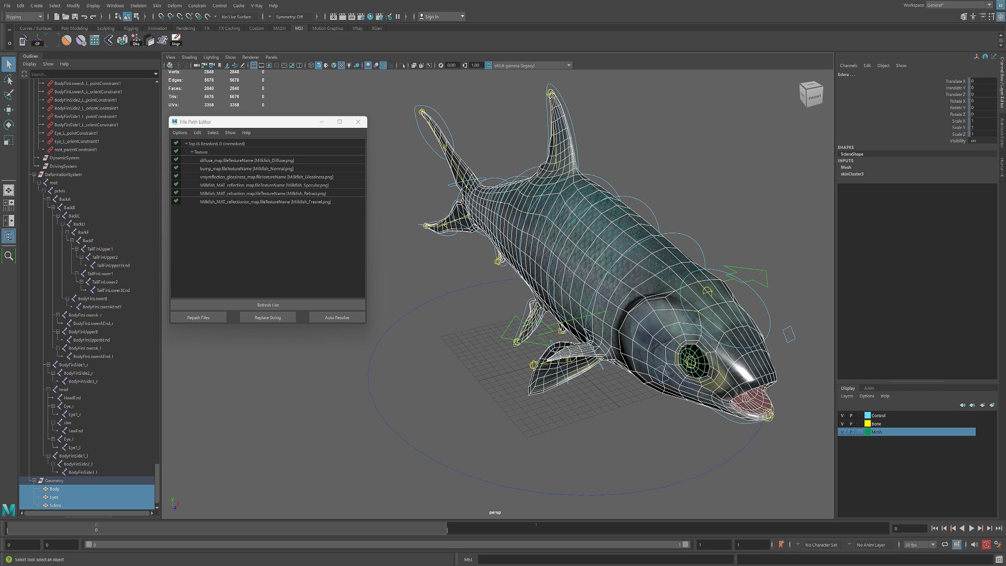Pick the Paint Selection tool in the toolbox

[x=9, y=94]
